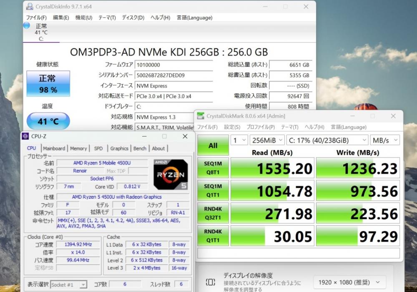This screenshot has height=292, width=417.
Task: Click the drive letter field in CrystalDiskInfo
Action: tap(174, 107)
